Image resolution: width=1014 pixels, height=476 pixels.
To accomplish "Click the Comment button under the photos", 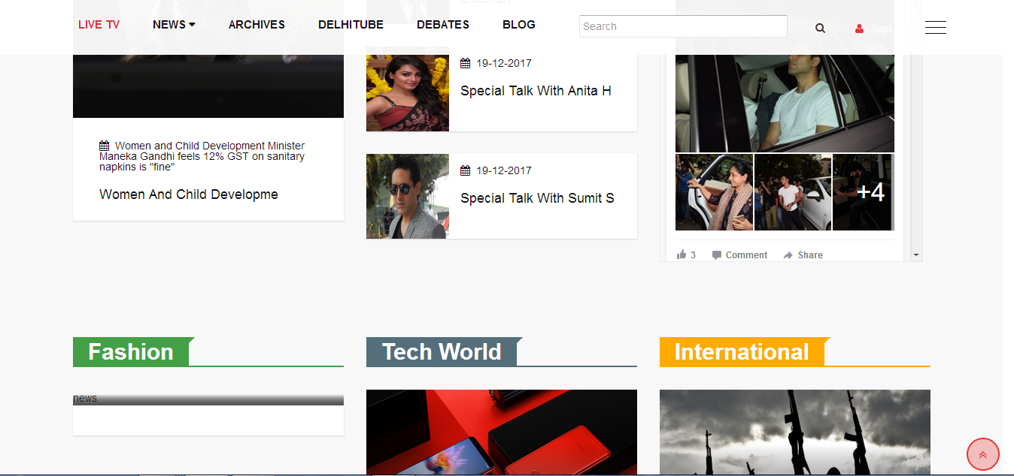I will [x=739, y=255].
